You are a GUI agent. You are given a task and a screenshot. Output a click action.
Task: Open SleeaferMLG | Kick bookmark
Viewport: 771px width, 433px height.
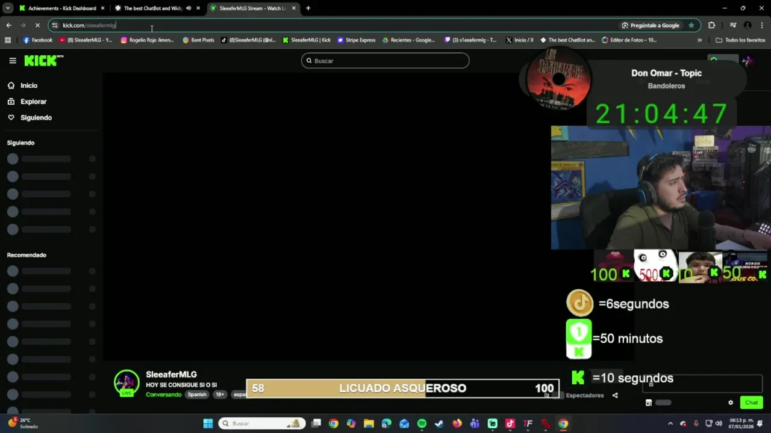(307, 40)
